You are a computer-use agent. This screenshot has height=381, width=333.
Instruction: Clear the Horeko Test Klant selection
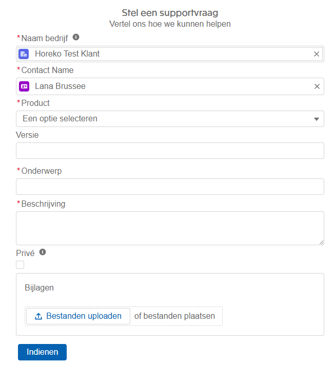[317, 54]
